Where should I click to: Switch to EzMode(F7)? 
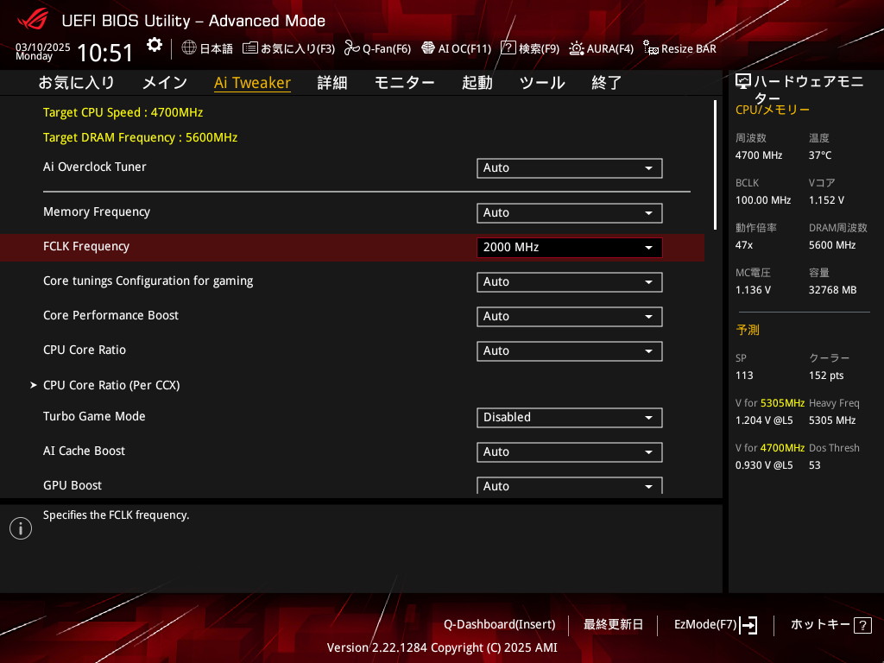tap(716, 625)
